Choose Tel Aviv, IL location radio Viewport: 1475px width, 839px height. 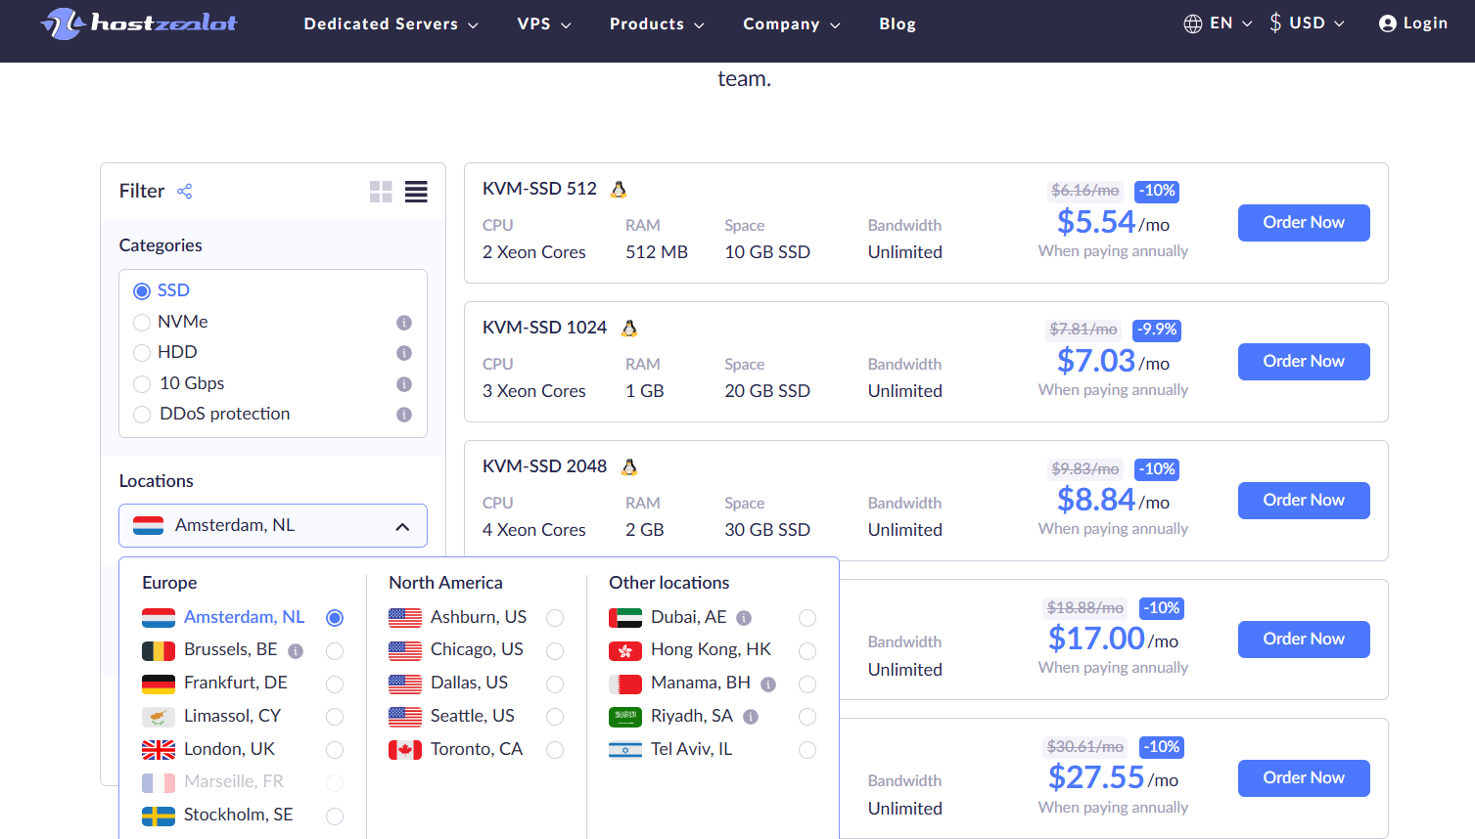[x=807, y=750]
